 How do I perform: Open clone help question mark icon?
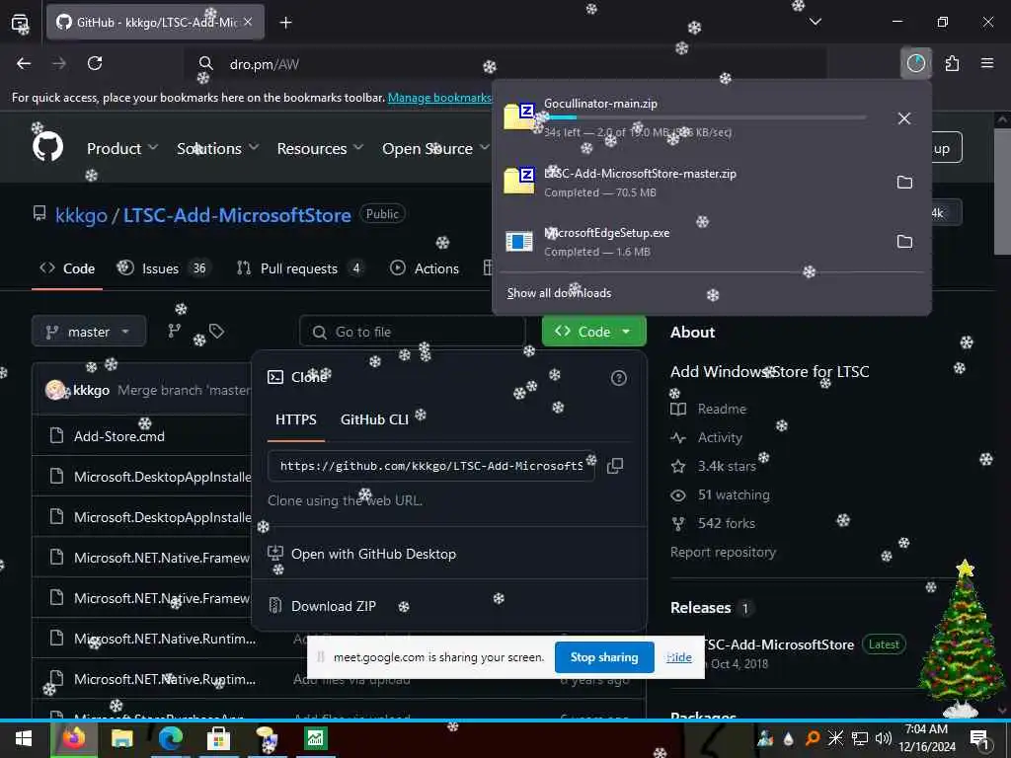618,378
